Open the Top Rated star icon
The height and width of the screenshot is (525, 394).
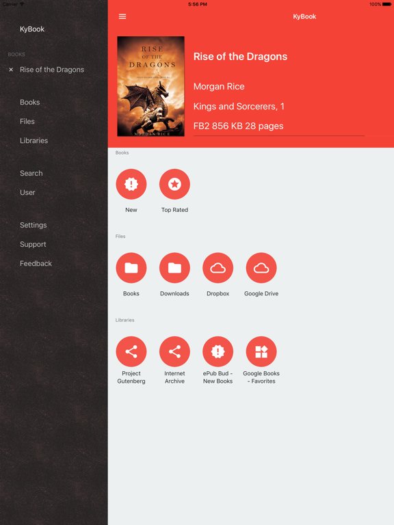click(174, 184)
